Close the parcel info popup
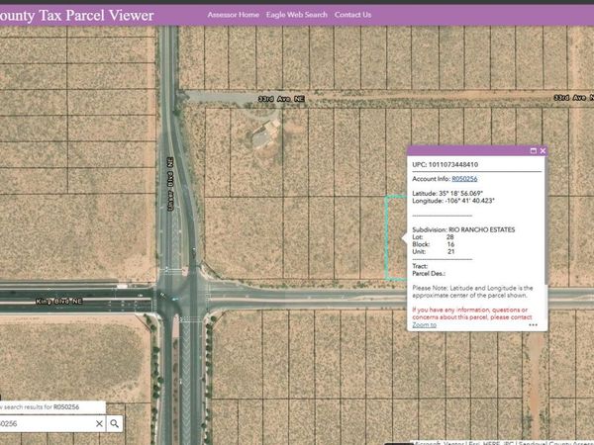The height and width of the screenshot is (445, 594). click(x=543, y=151)
